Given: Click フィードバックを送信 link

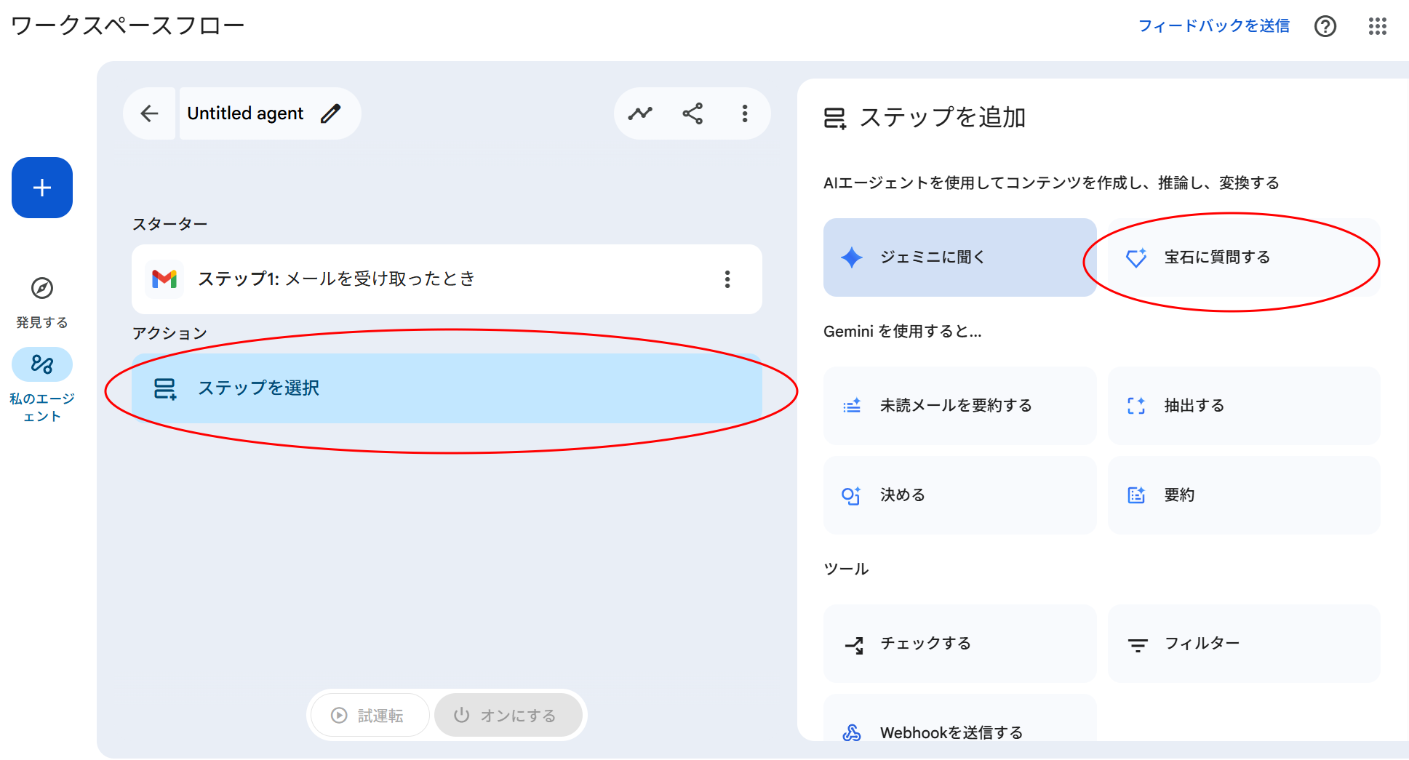Looking at the screenshot, I should [1213, 26].
